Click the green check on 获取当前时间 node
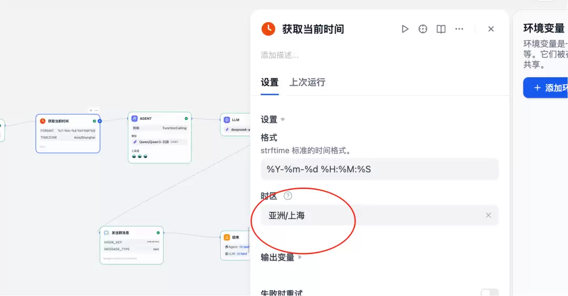The image size is (568, 296). point(94,121)
